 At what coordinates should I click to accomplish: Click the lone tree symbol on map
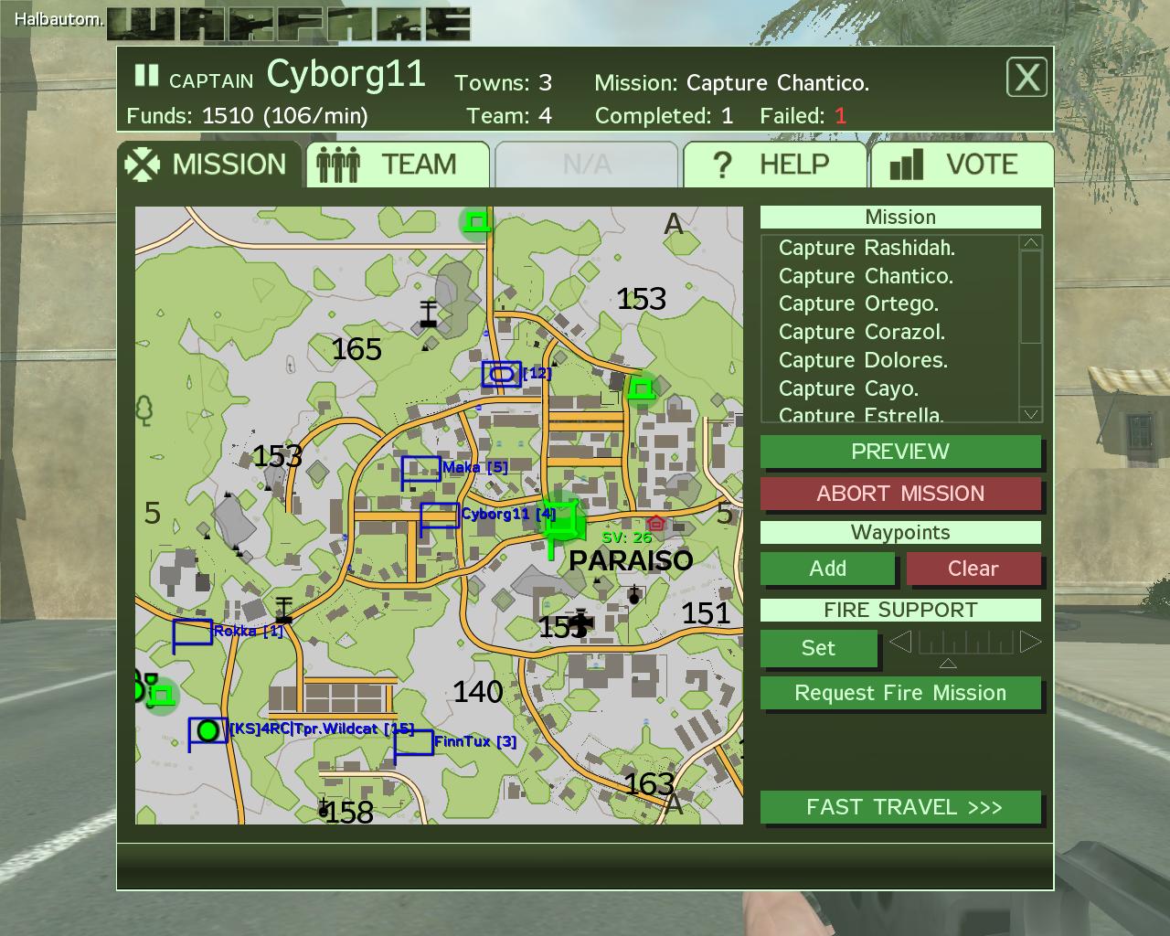144,411
